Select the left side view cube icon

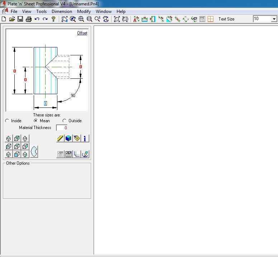pyautogui.click(x=9, y=146)
